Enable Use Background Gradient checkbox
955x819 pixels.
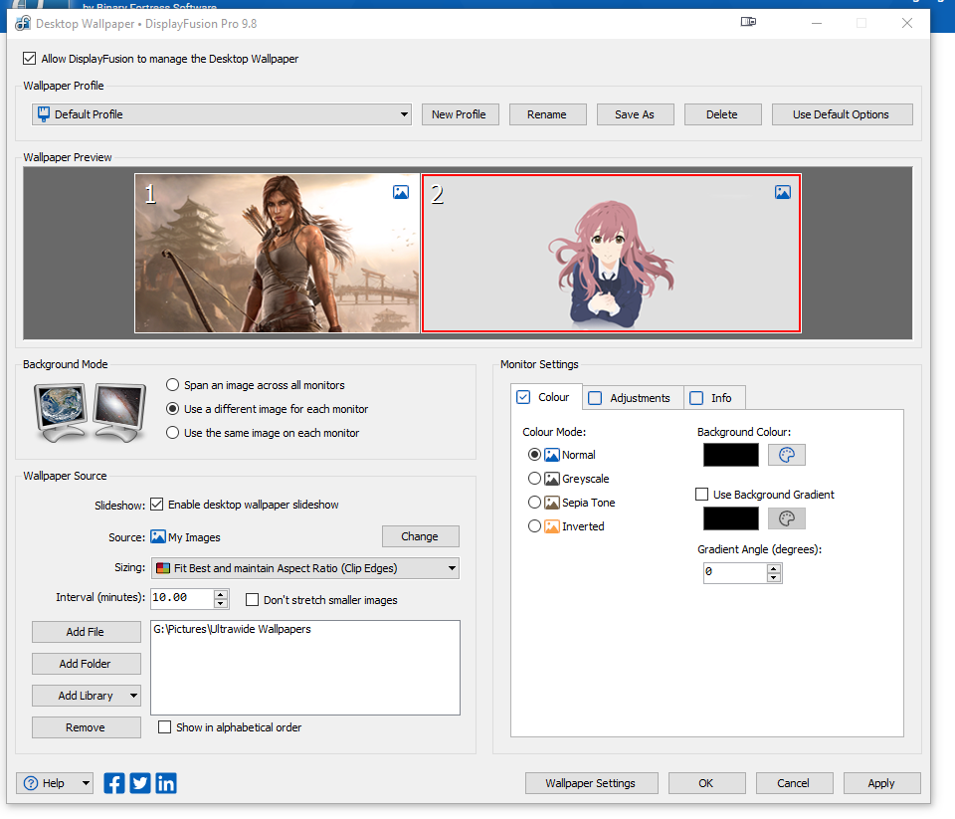point(702,495)
